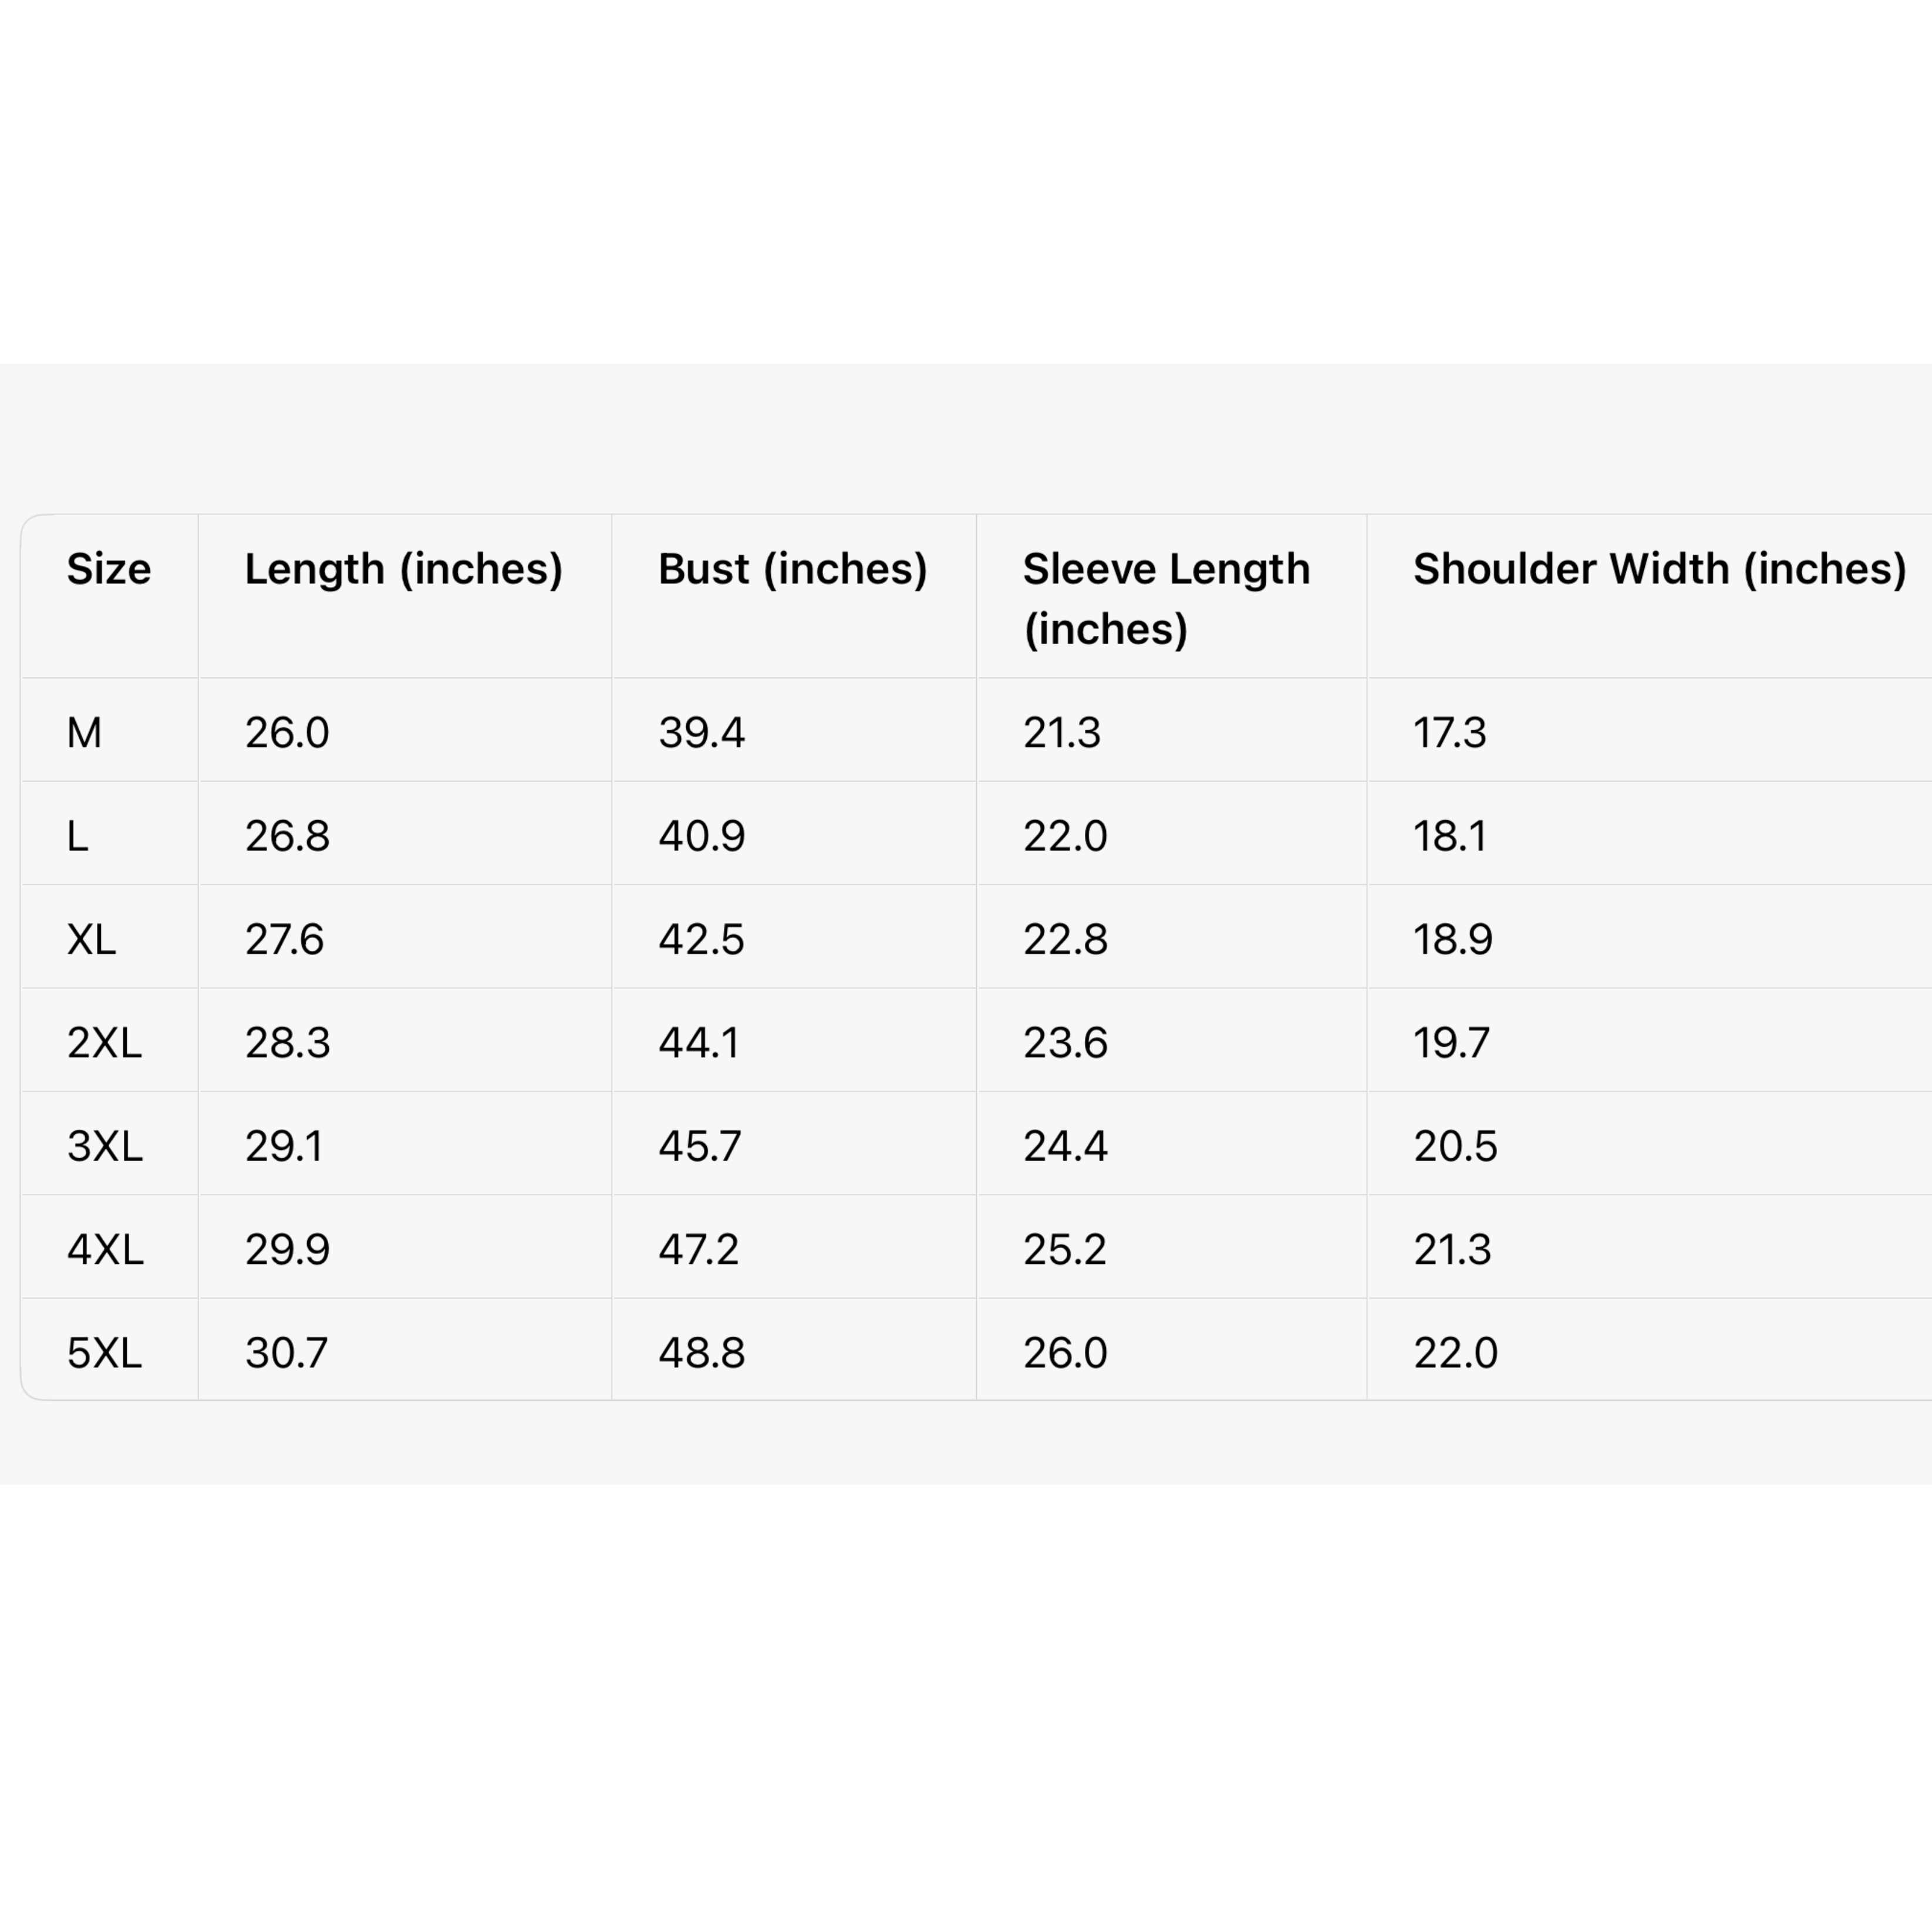1932x1932 pixels.
Task: Select the 19.7 shoulder width for 2XL
Action: pos(1451,1043)
